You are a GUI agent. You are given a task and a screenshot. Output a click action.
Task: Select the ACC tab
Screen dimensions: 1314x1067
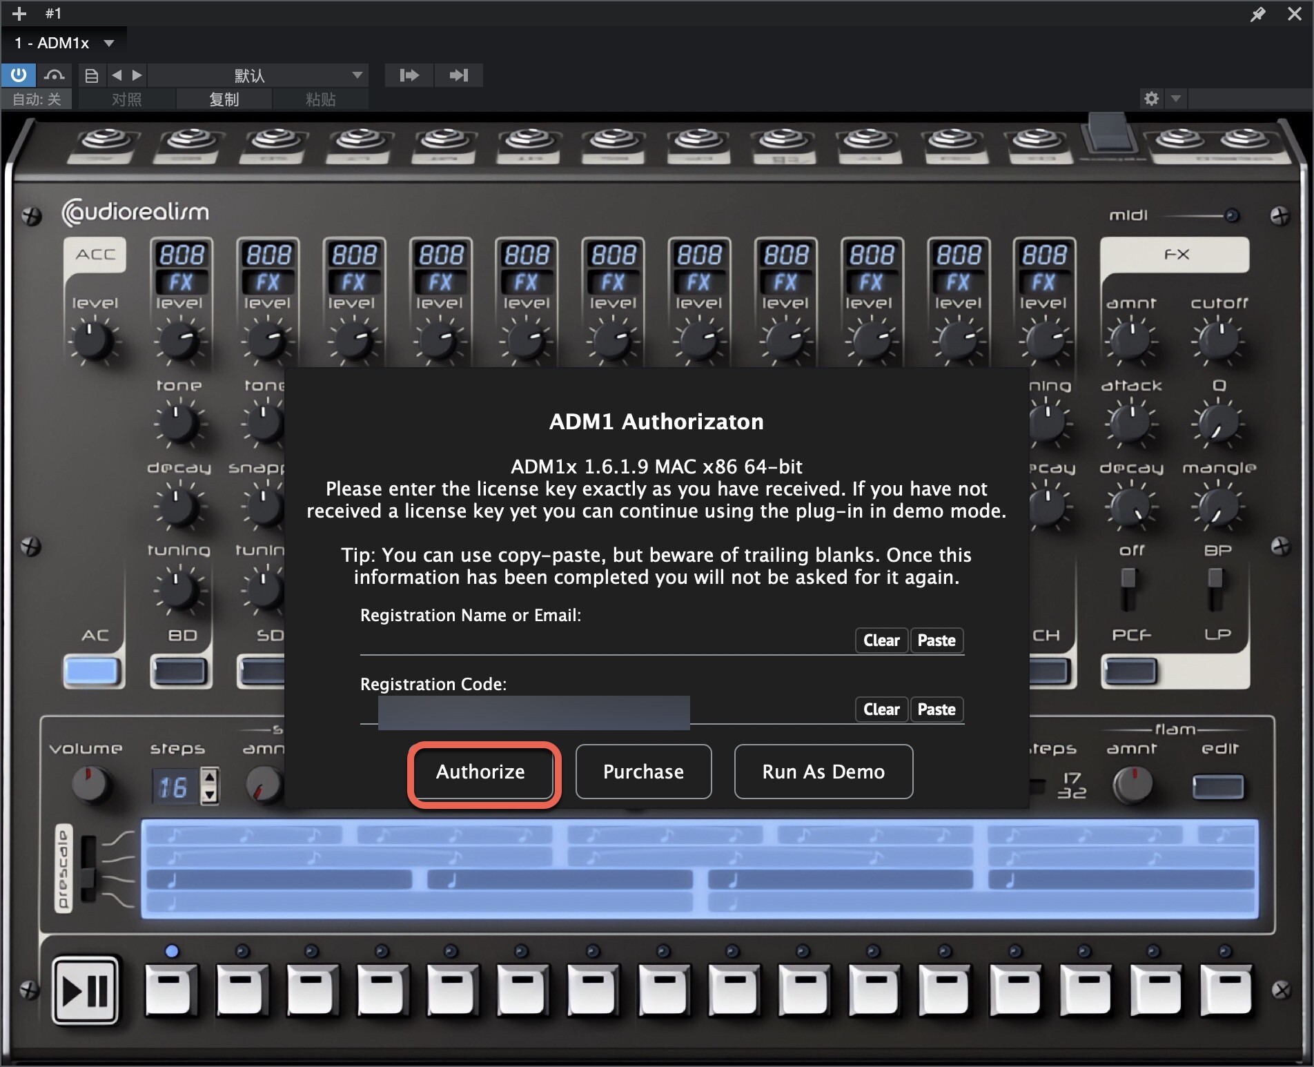pyautogui.click(x=95, y=255)
